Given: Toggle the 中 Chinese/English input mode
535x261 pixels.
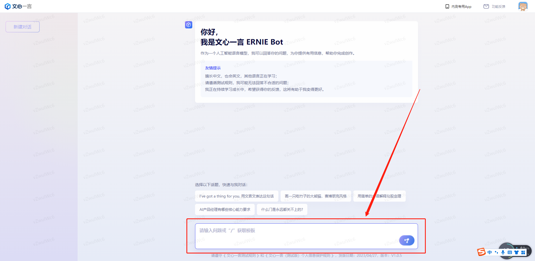Looking at the screenshot, I should coord(490,252).
